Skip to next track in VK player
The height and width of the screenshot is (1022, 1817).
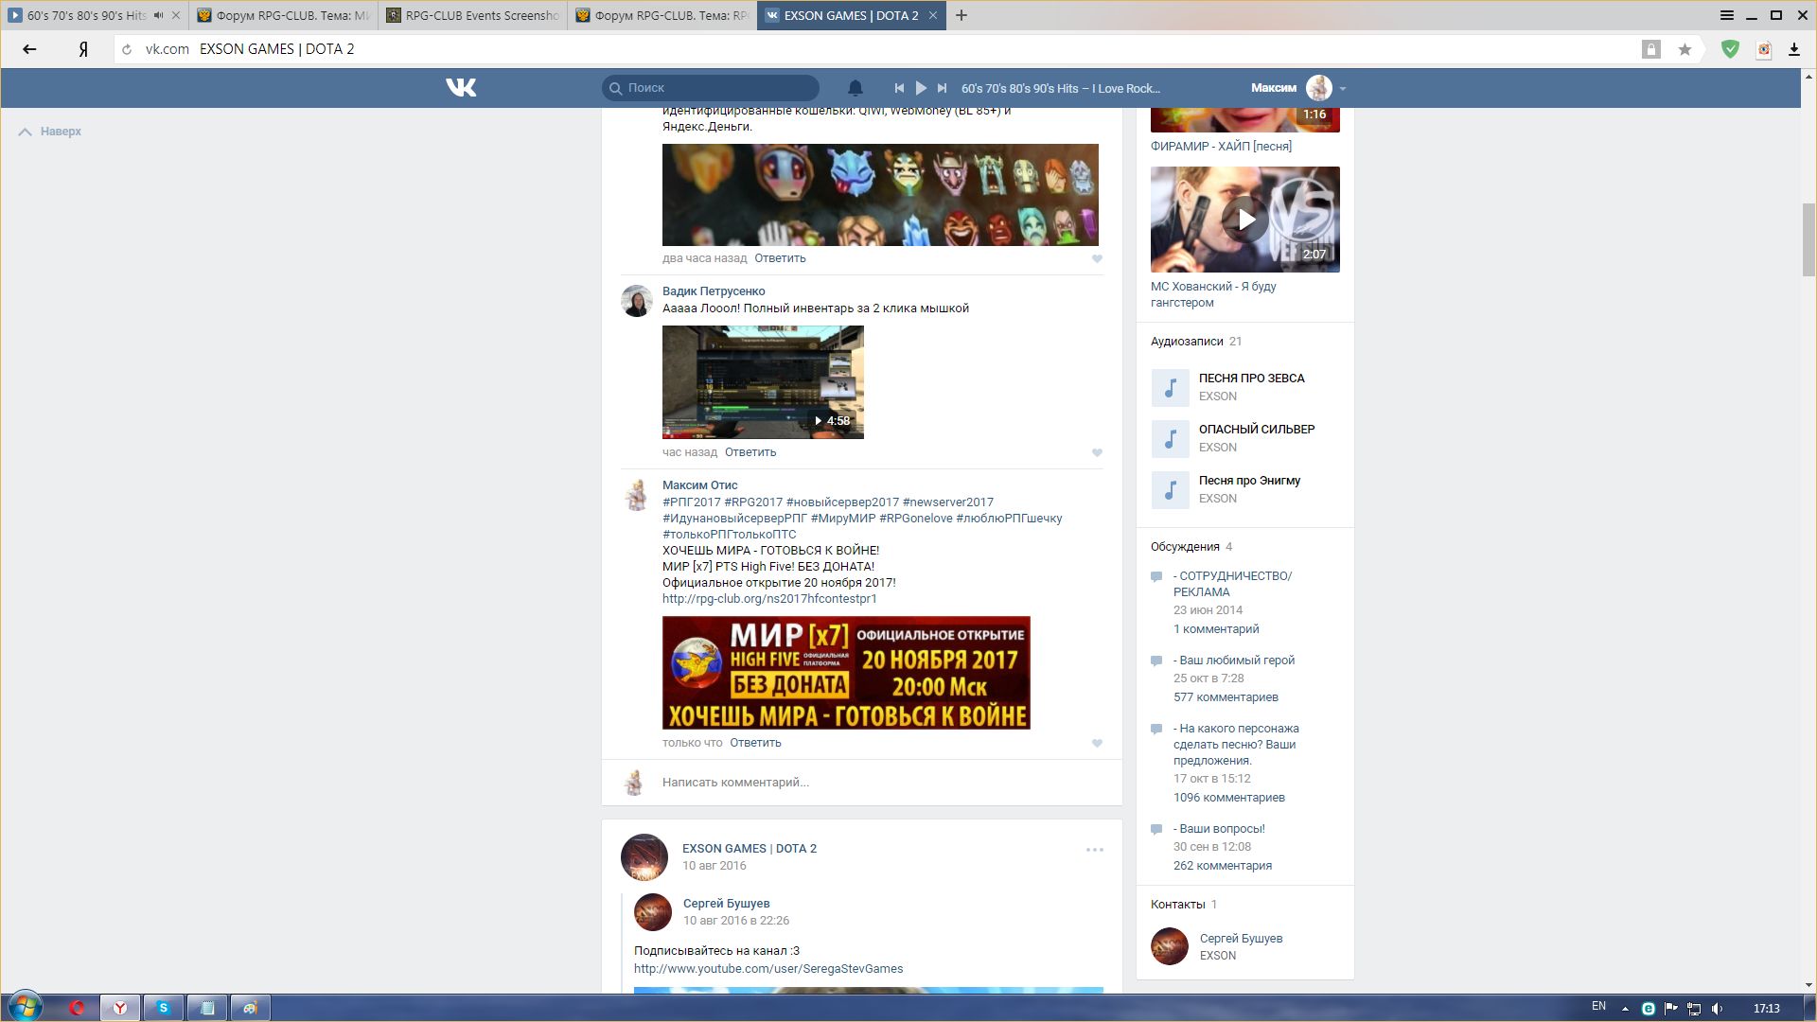(x=942, y=88)
